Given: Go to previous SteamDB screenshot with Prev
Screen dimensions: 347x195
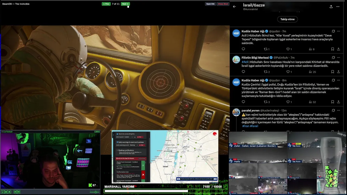Looking at the screenshot, I should coord(106,4).
